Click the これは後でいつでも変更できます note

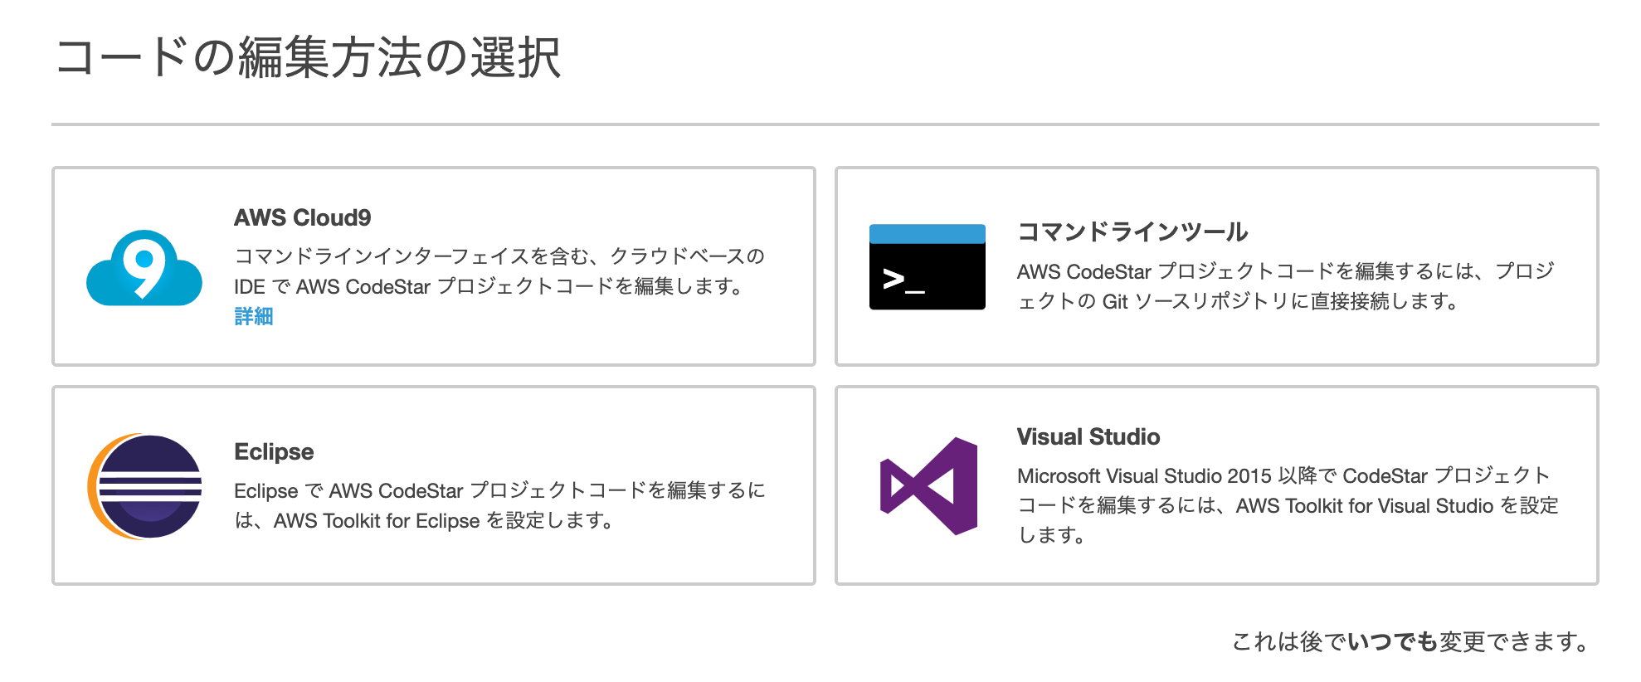coord(1412,641)
